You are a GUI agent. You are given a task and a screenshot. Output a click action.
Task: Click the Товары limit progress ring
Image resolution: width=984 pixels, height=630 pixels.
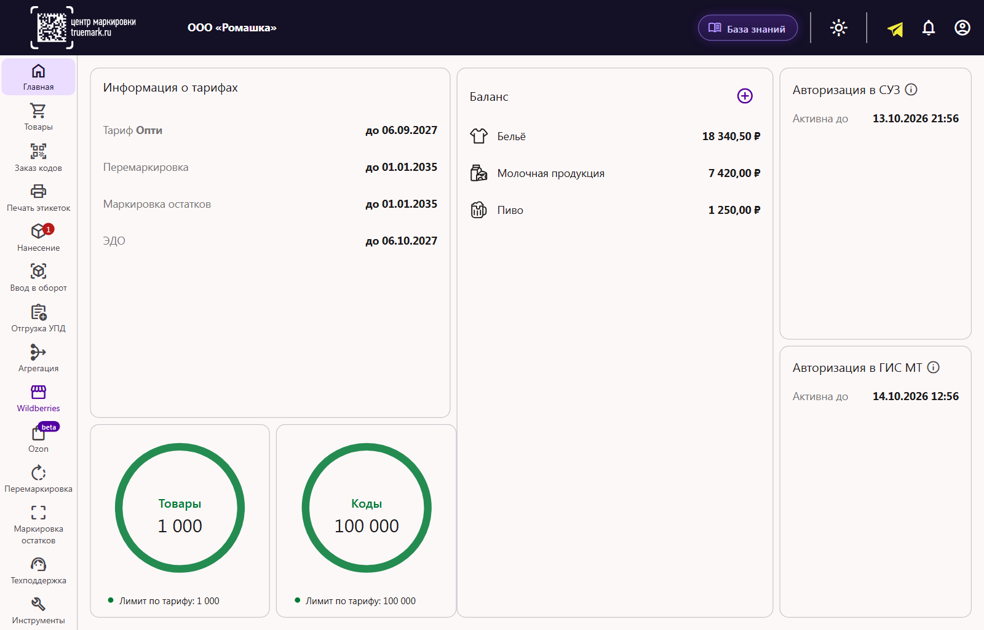(x=180, y=508)
